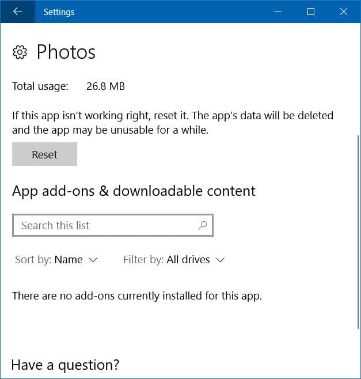The image size is (361, 379).
Task: Reset the Photos app
Action: pyautogui.click(x=45, y=154)
